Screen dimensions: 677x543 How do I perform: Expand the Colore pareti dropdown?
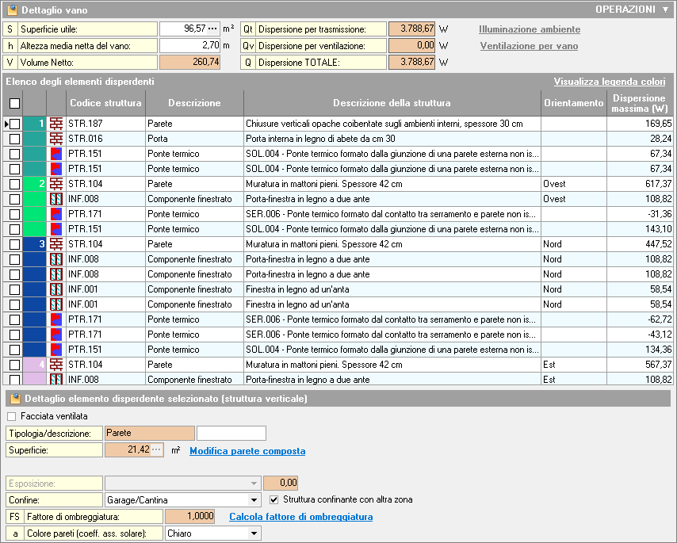[x=254, y=533]
